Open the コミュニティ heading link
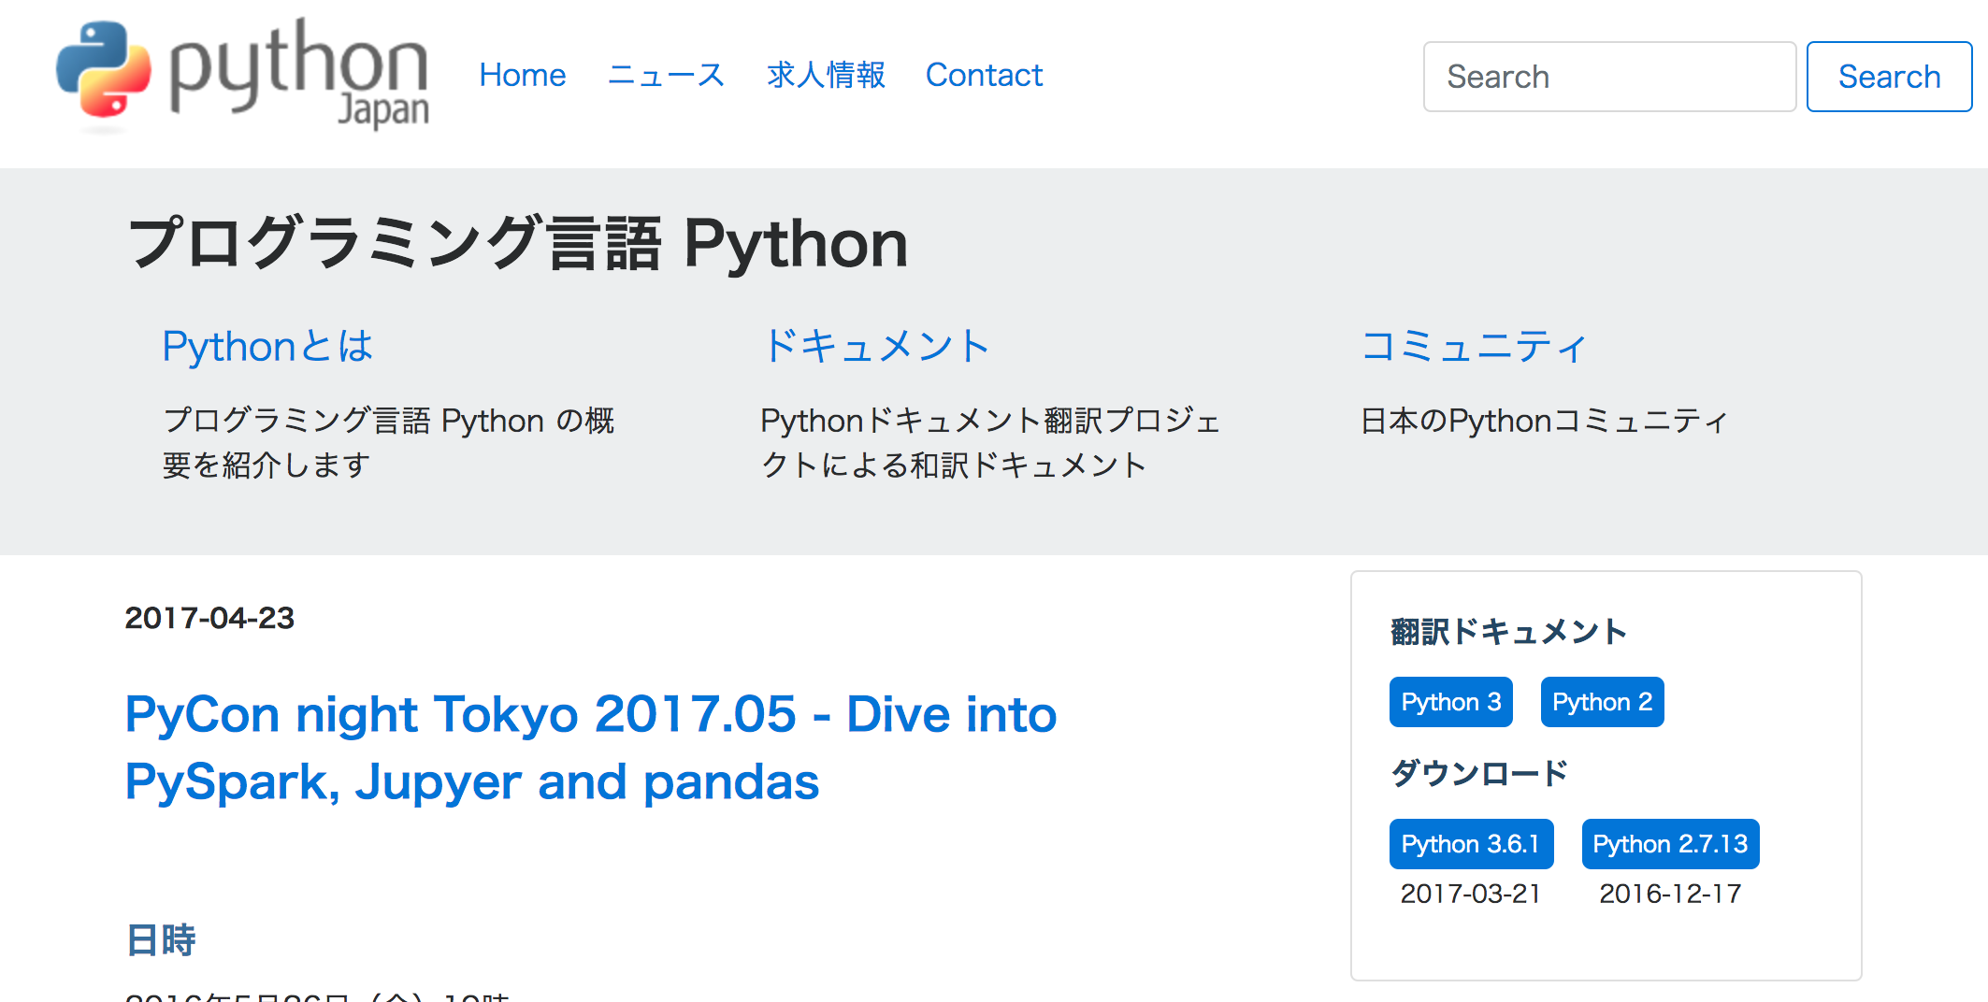 [x=1474, y=346]
